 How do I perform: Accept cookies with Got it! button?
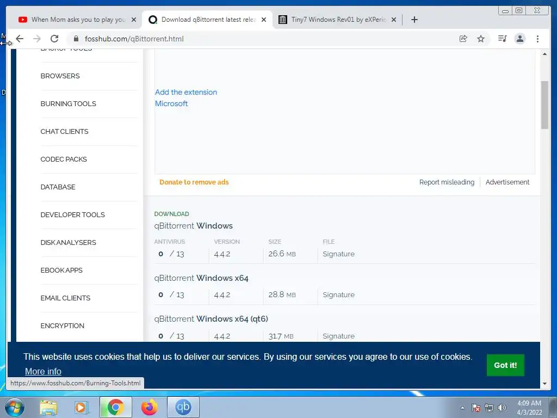click(505, 365)
